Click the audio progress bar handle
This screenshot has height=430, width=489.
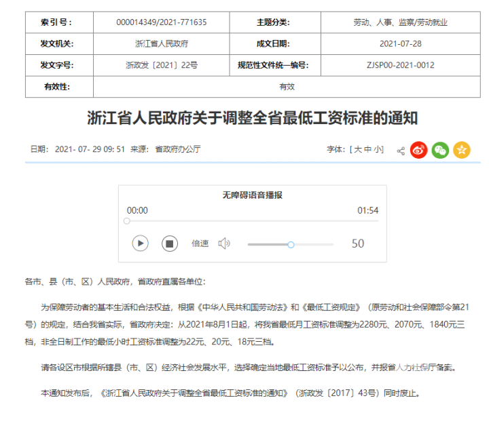tap(126, 221)
